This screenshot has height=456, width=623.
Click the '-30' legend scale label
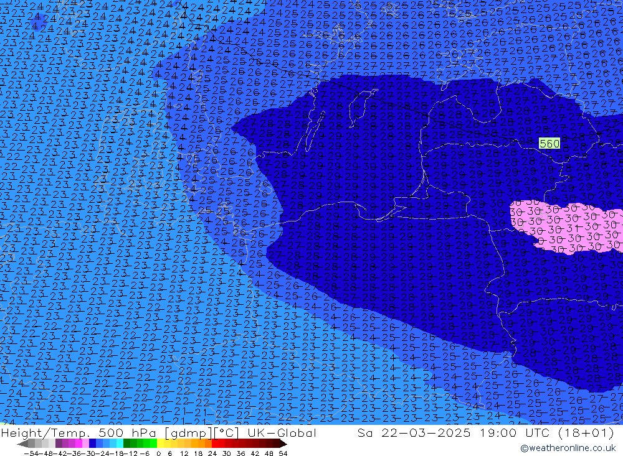tap(88, 454)
